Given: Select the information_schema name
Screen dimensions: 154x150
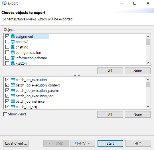Looking at the screenshot, I should pyautogui.click(x=31, y=58).
